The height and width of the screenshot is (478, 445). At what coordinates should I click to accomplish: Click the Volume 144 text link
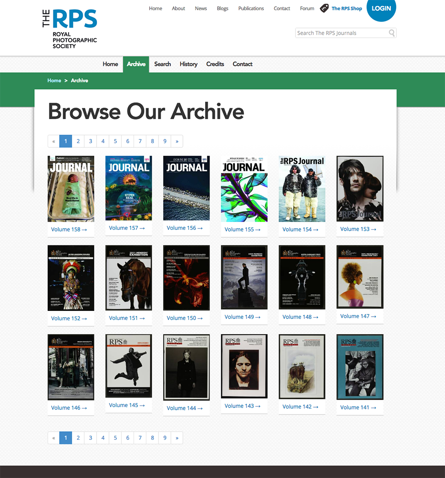(x=185, y=408)
